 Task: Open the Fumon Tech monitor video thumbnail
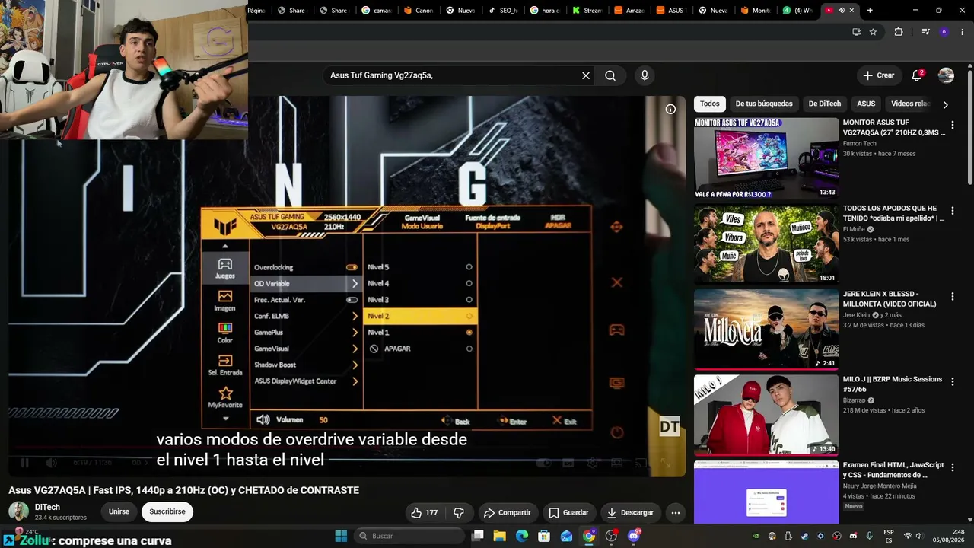(766, 158)
